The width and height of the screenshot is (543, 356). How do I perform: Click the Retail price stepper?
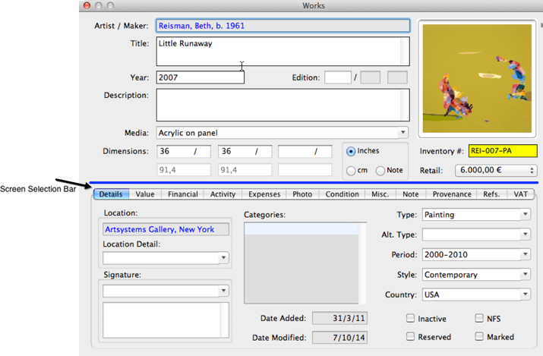[531, 171]
